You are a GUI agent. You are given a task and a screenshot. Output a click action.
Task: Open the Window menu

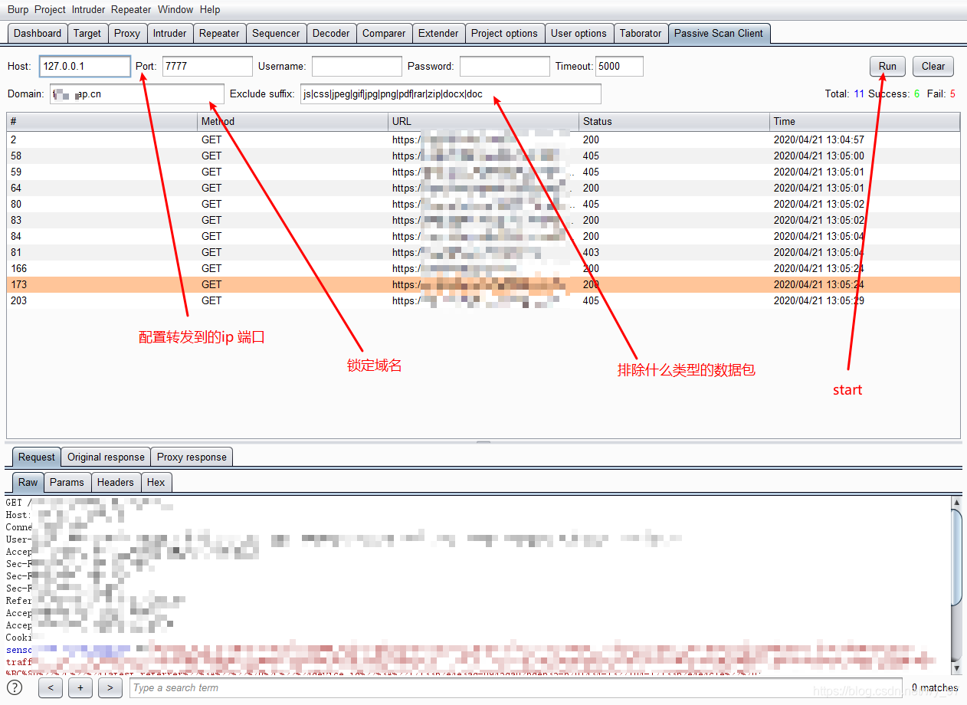click(175, 9)
